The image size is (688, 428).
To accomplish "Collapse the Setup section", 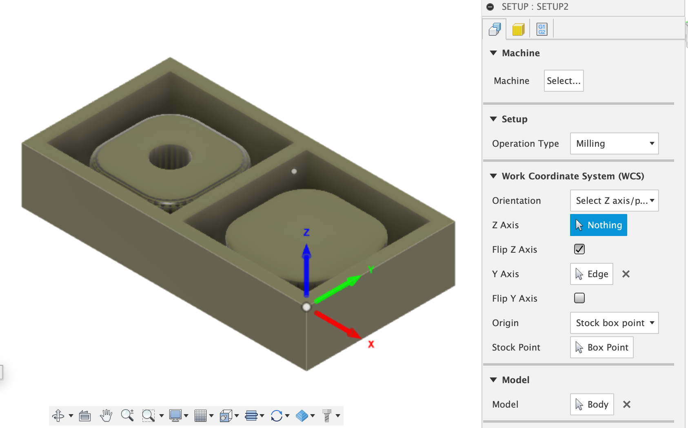I will 493,119.
